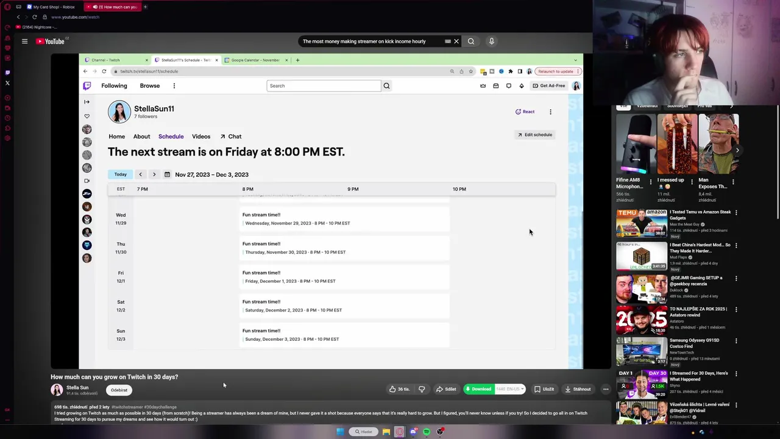Open a new outer browser tab

(145, 7)
